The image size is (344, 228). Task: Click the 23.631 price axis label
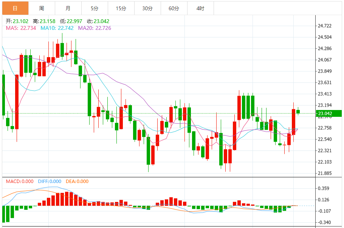(325, 82)
